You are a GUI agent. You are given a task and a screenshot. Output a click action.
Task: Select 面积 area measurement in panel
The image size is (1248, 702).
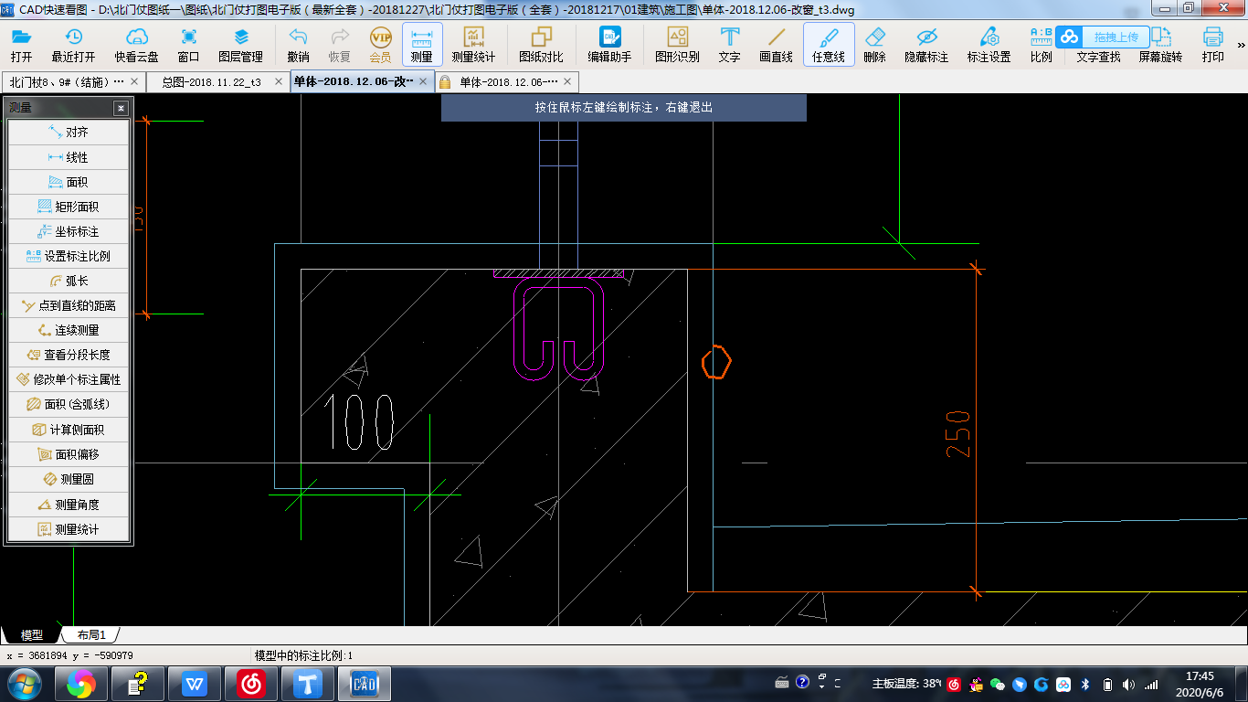tap(69, 182)
